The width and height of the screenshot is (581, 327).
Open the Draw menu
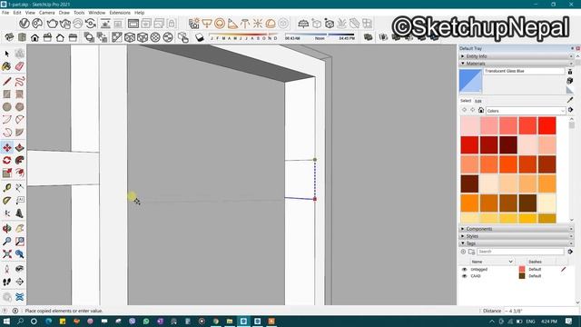coord(64,13)
